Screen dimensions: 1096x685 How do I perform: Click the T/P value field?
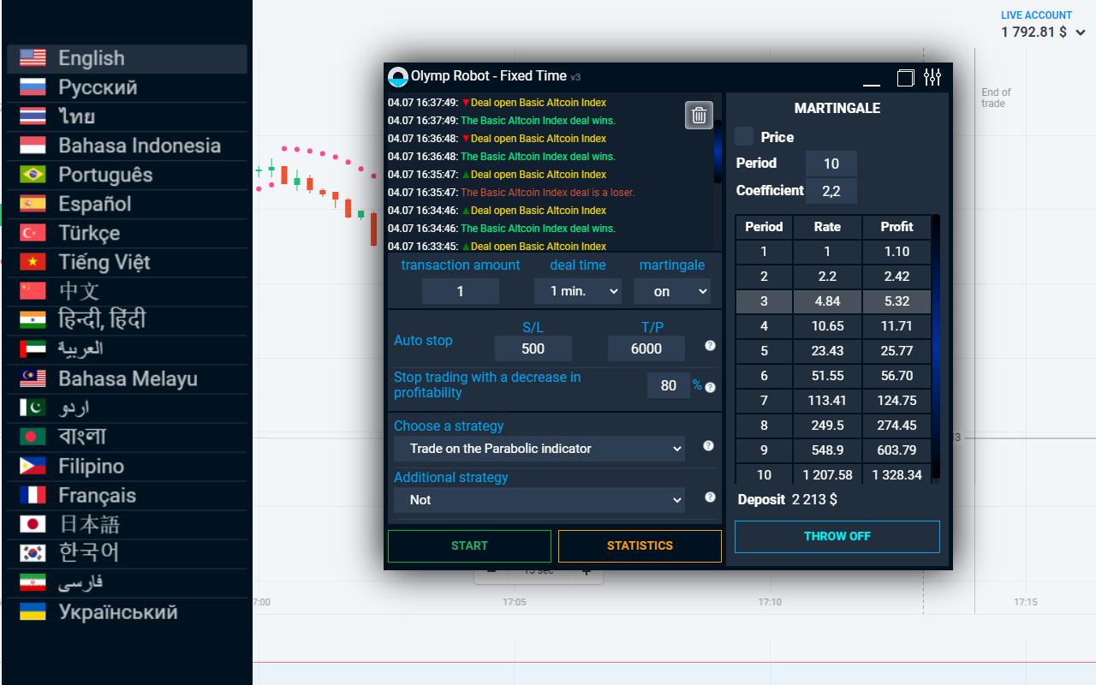(646, 348)
